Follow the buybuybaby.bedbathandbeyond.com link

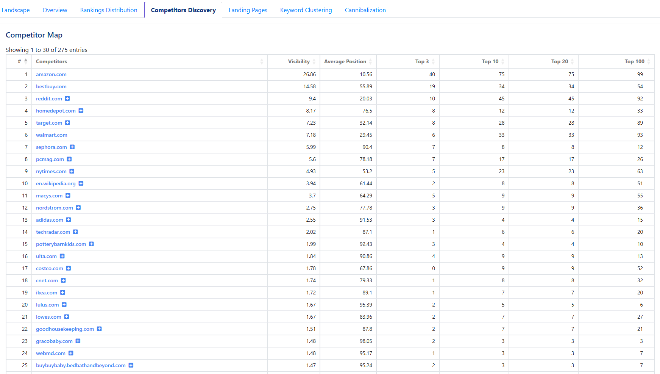coord(81,365)
